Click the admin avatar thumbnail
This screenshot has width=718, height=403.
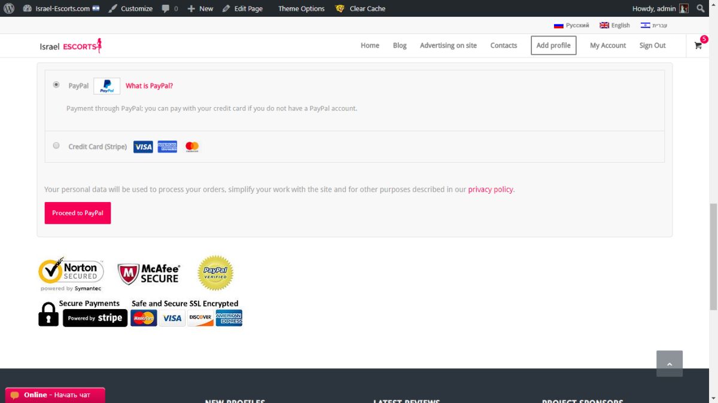pos(684,8)
